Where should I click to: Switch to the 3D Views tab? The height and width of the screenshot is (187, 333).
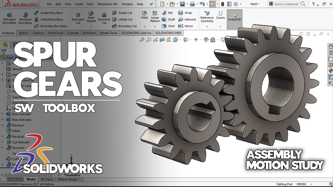47,179
